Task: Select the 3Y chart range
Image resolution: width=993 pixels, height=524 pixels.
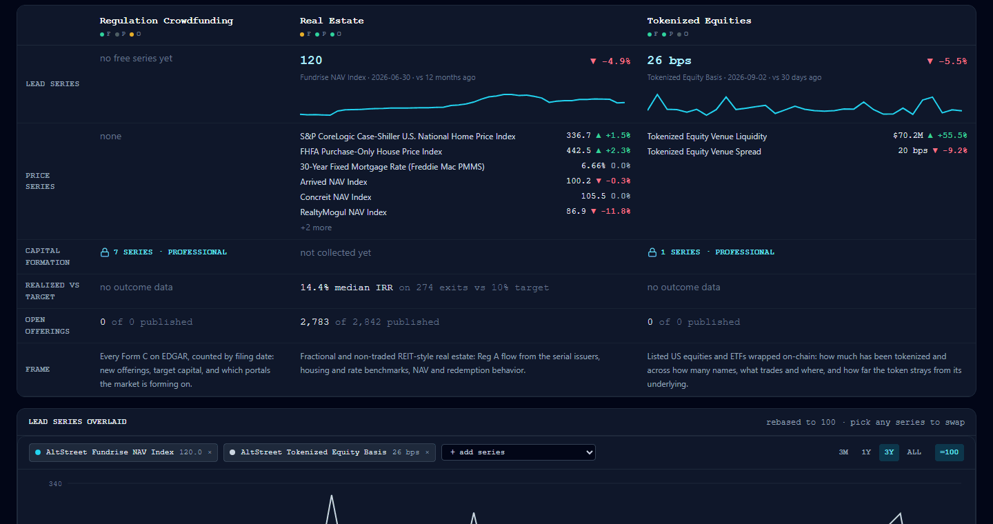Action: point(889,452)
